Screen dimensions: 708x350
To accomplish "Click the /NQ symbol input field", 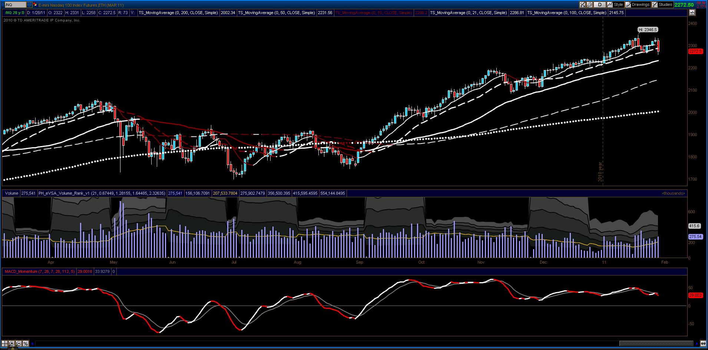I will coord(15,5).
